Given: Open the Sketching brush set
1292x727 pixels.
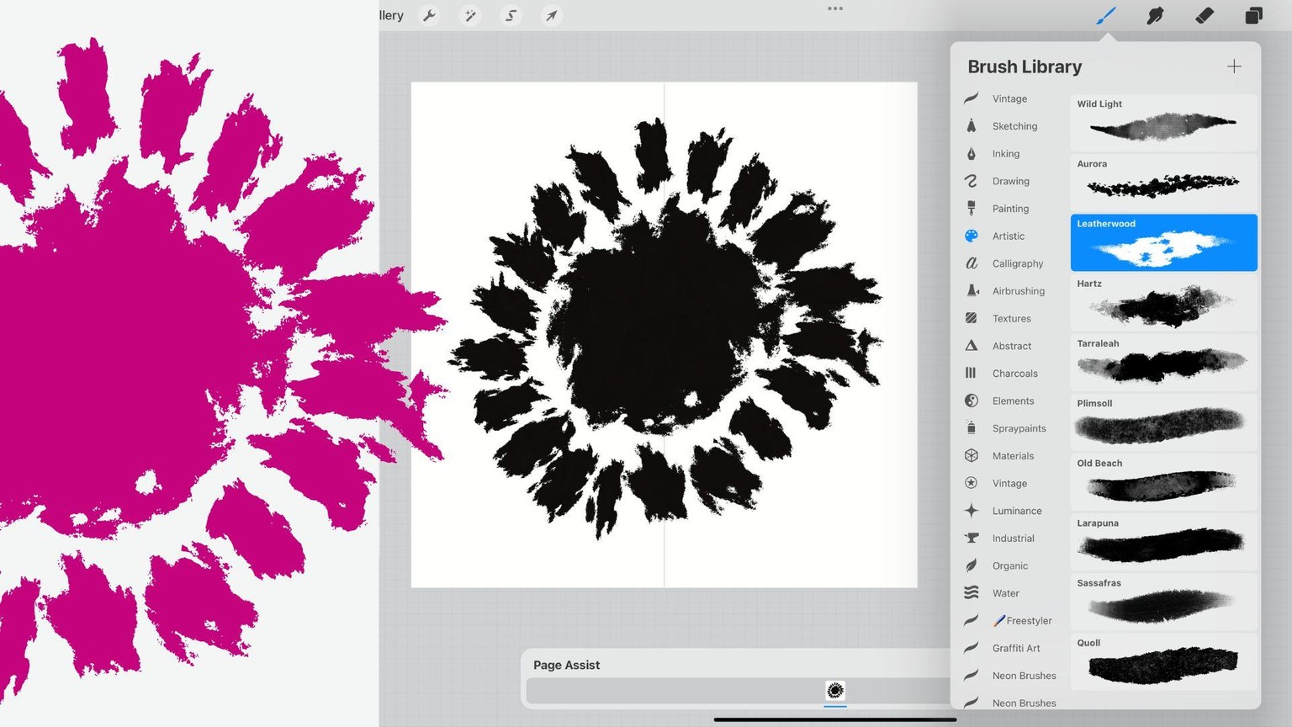Looking at the screenshot, I should tap(1014, 126).
